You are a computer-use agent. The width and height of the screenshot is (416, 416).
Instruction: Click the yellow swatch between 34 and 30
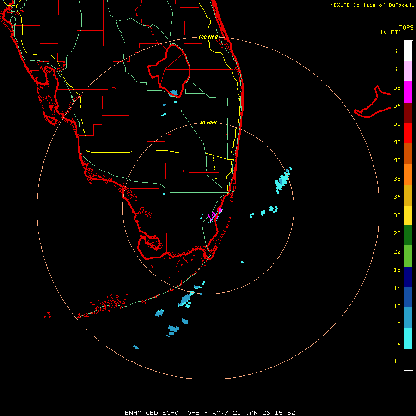click(408, 215)
